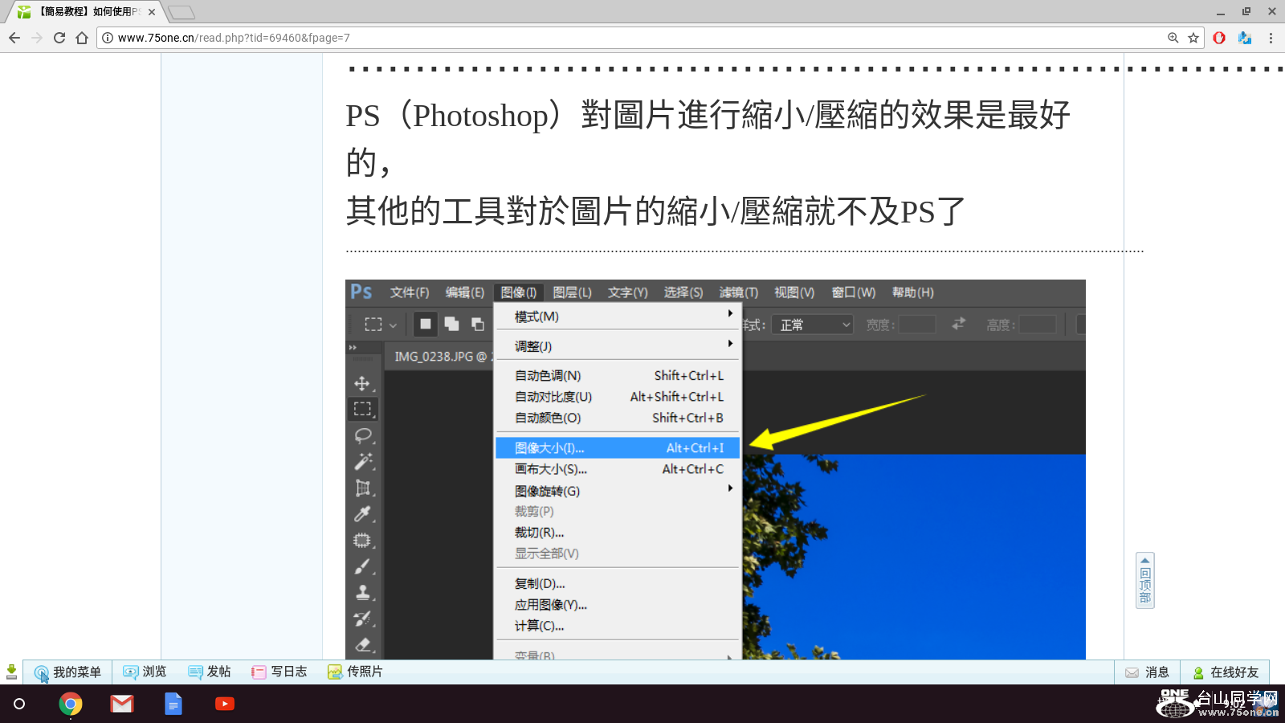This screenshot has height=723, width=1285.
Task: Select the Crop tool
Action: tap(362, 488)
